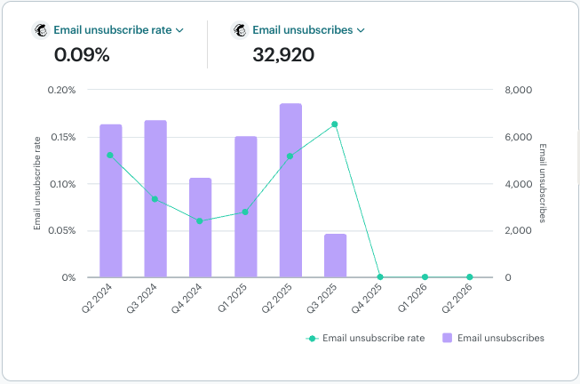The height and width of the screenshot is (384, 580).
Task: Select the tallest bar for Q2 2025
Action: 290,190
